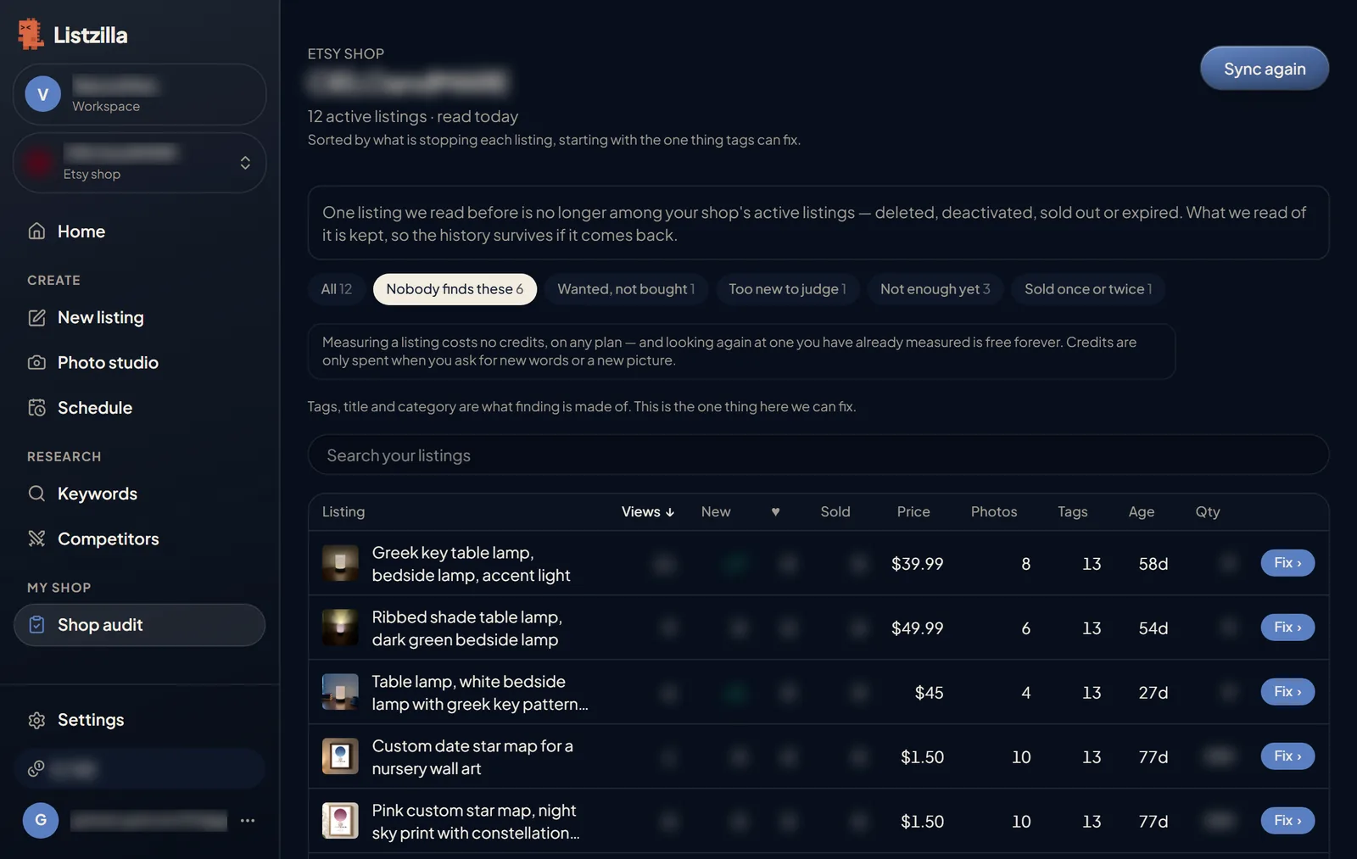Open the Keywords research page

coord(139,494)
